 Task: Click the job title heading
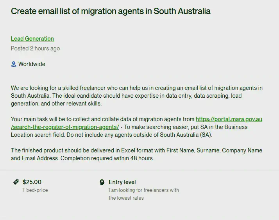(x=111, y=11)
